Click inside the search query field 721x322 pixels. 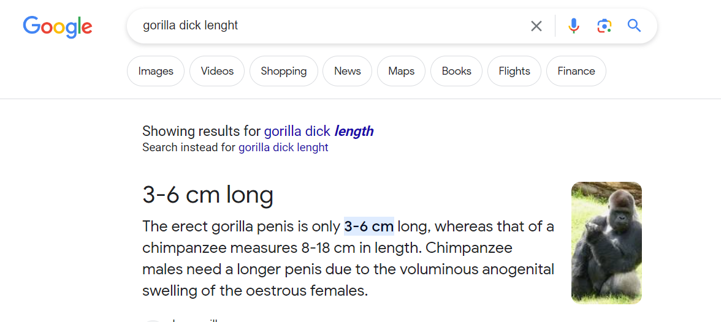click(x=331, y=26)
